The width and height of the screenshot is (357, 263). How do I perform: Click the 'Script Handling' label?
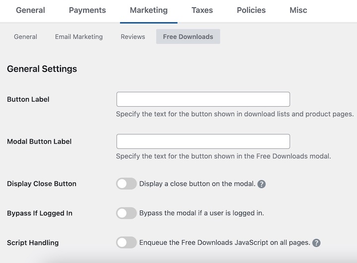33,243
